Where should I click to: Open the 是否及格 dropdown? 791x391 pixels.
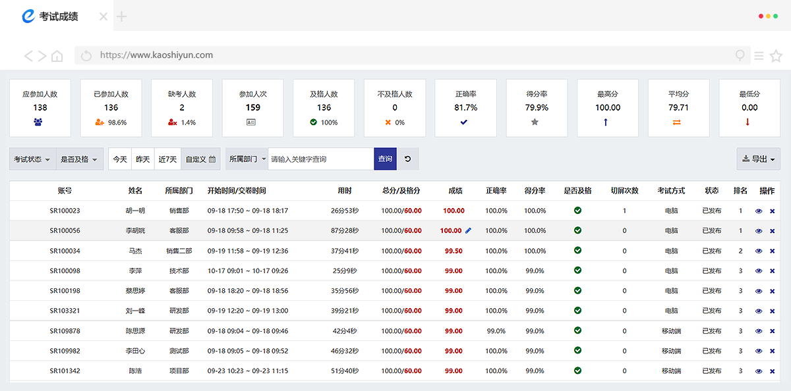click(x=80, y=159)
